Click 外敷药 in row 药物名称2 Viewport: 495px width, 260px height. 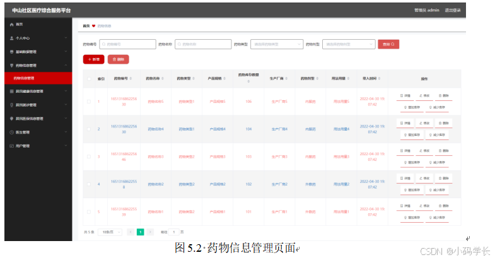coord(310,184)
